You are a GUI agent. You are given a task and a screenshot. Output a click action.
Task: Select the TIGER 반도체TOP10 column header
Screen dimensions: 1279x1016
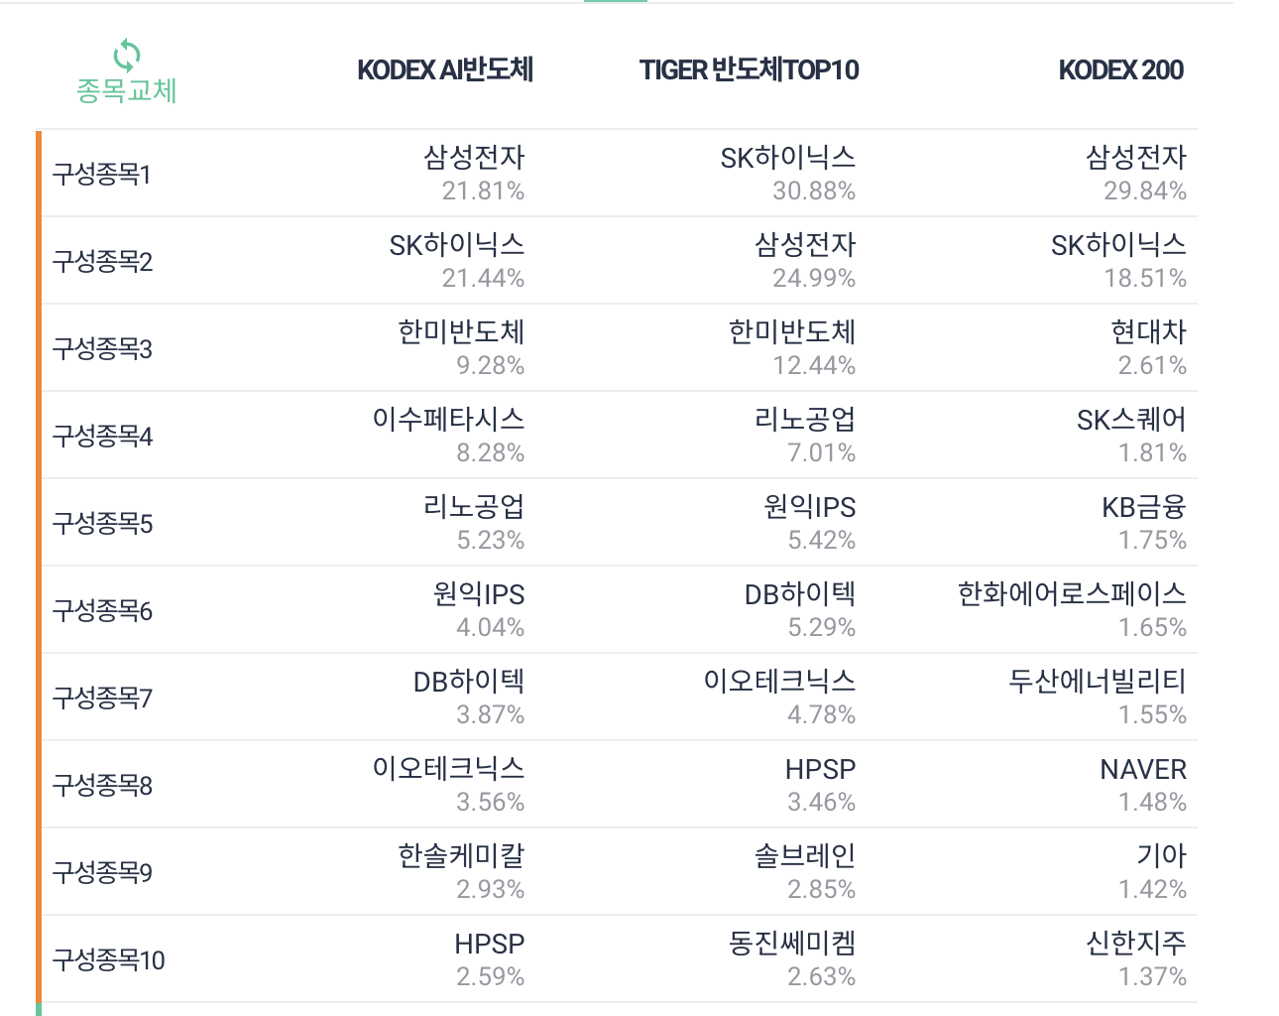(749, 69)
